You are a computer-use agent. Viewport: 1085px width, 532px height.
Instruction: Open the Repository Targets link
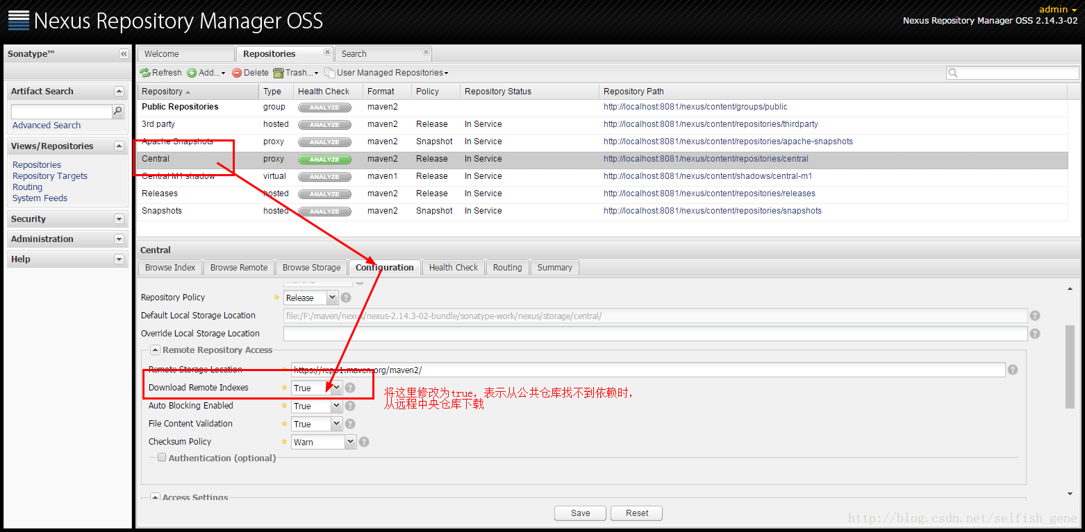click(x=50, y=176)
